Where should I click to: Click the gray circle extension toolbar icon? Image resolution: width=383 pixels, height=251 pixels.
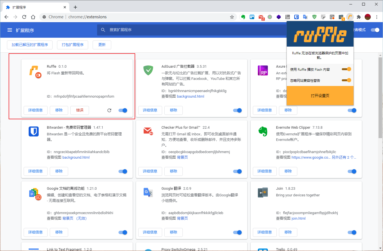point(270,17)
